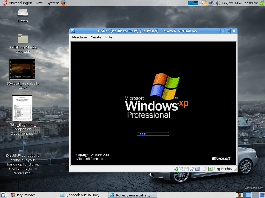The height and width of the screenshot is (198, 265).
Task: Switch to Poker (neuinstalliert) taskbar entry
Action: pos(132,195)
